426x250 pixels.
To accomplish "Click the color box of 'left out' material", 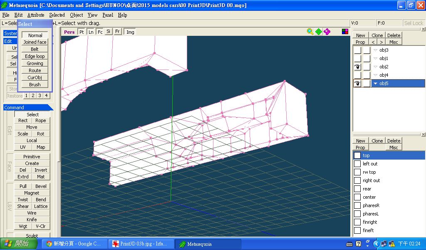I will point(357,164).
